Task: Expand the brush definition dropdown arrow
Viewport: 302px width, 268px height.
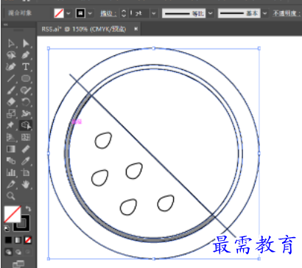Action: 264,13
